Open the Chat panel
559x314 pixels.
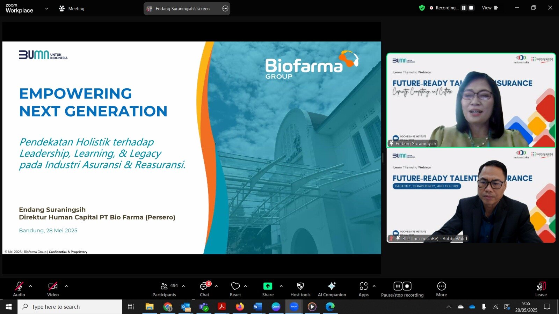click(x=204, y=289)
